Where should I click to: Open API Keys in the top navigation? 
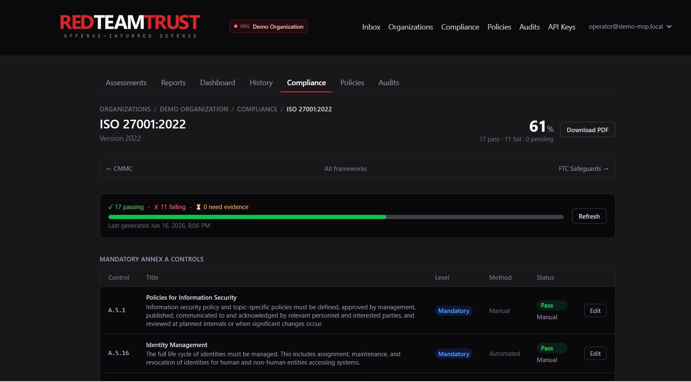pos(562,27)
